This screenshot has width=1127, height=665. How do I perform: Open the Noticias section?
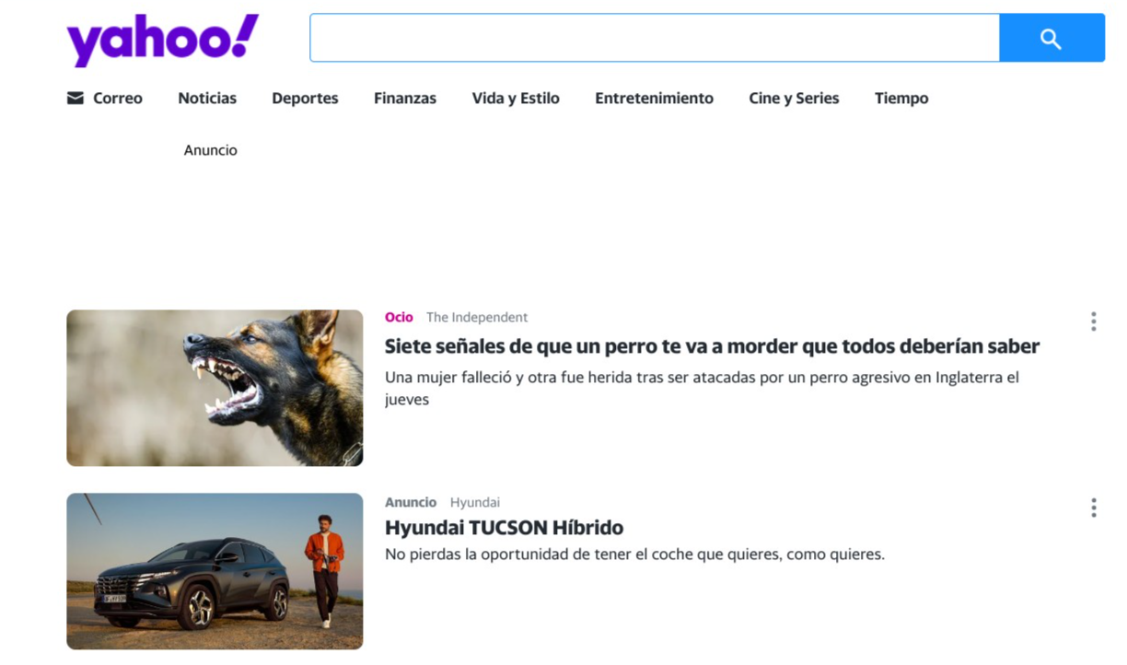[x=207, y=99]
